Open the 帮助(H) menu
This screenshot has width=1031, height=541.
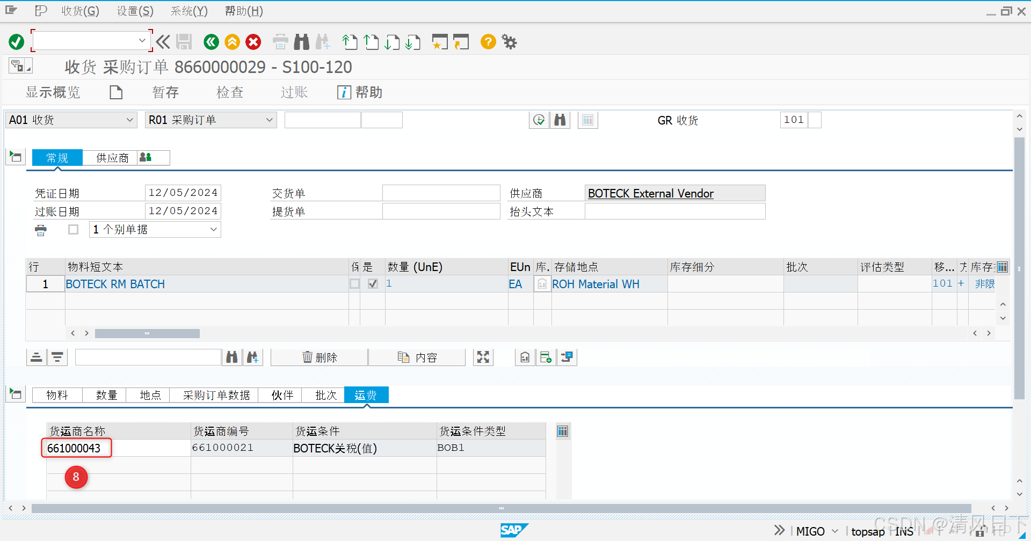[244, 11]
